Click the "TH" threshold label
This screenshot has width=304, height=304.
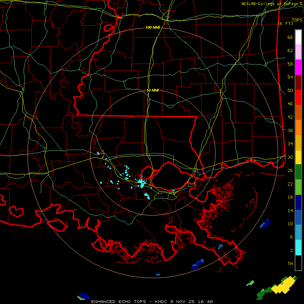(x=290, y=264)
